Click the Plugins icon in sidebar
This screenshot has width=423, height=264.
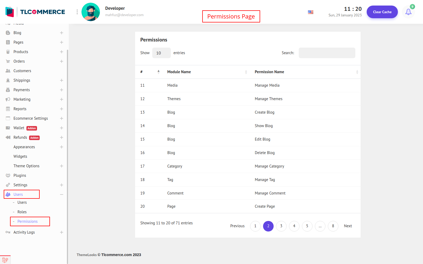(8, 175)
